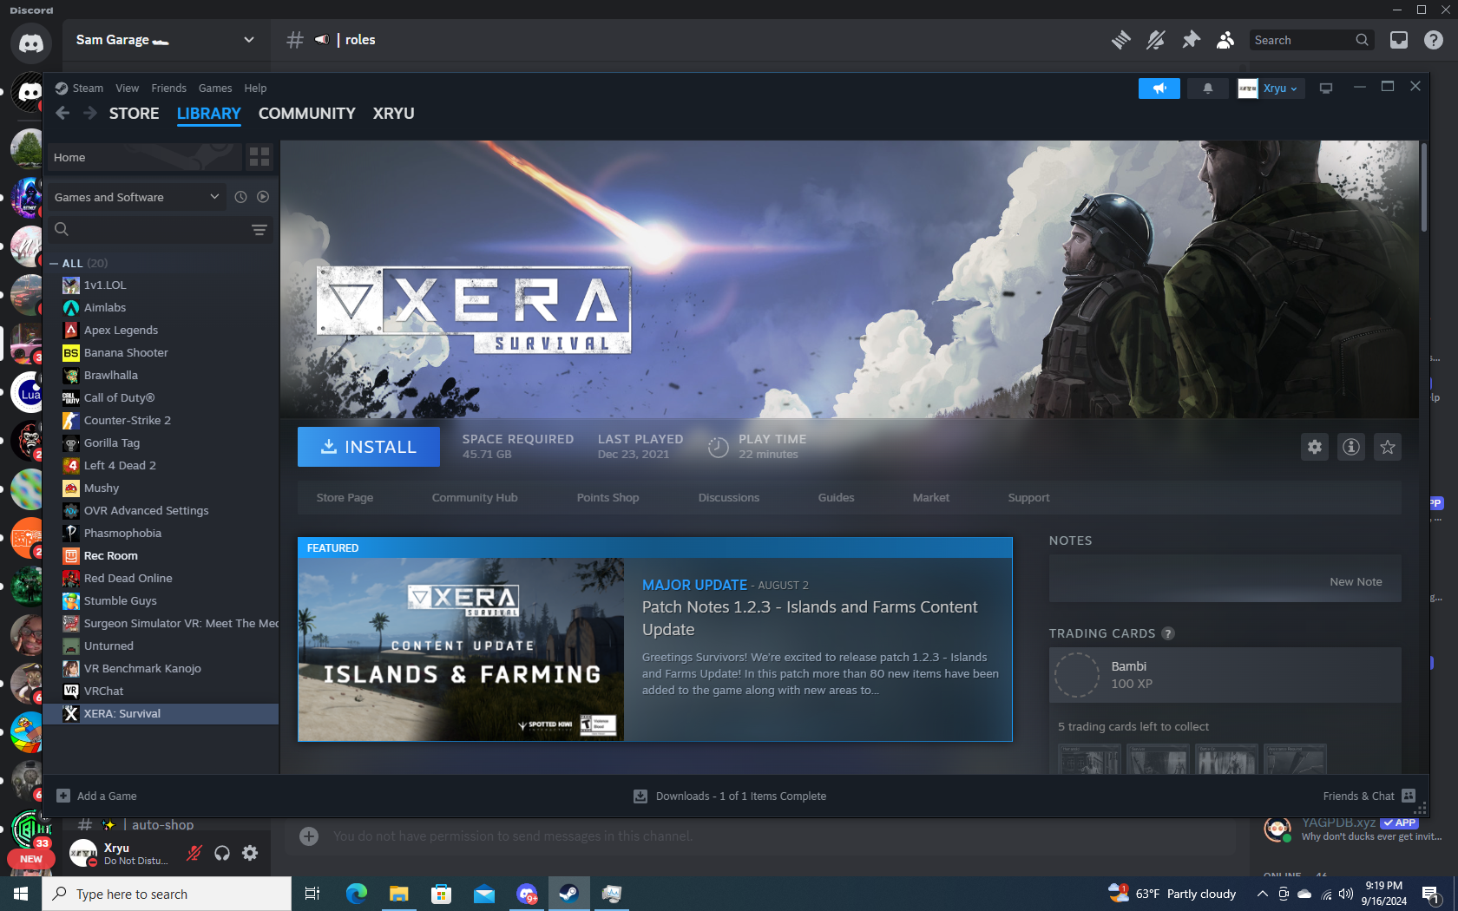The image size is (1458, 911).
Task: Open the View menu
Action: 128,88
